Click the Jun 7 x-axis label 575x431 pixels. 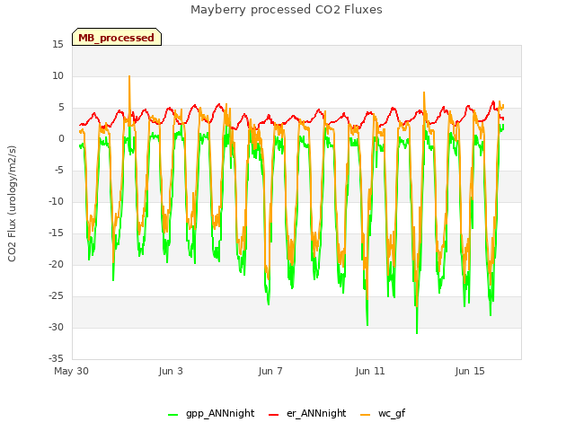270,371
